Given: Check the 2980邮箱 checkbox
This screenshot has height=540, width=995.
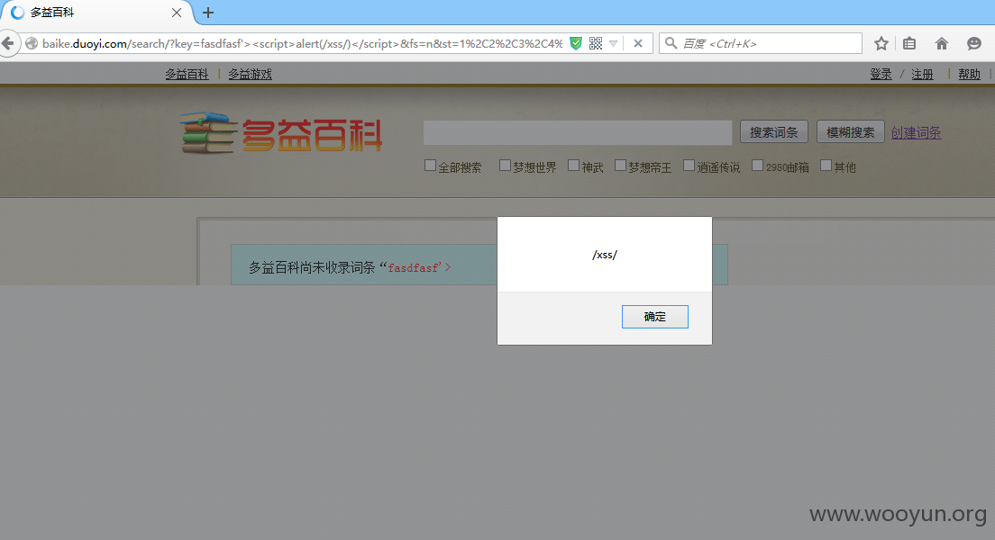Looking at the screenshot, I should [758, 166].
